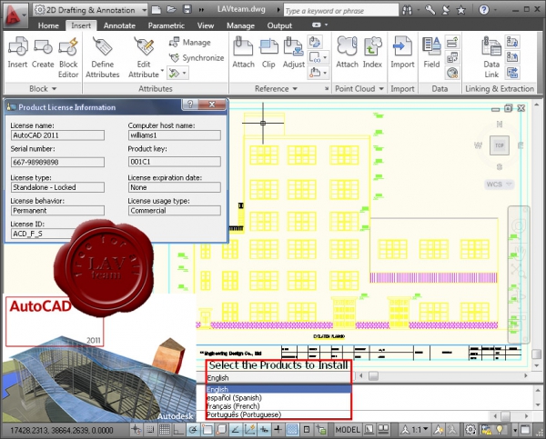546x439 pixels.
Task: Toggle Object Snap Tracking in status bar
Action: pyautogui.click(x=236, y=430)
